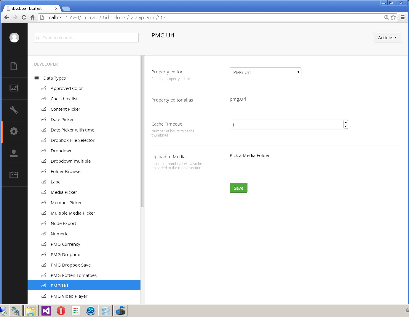Open the colored grid app in taskbar

[76, 311]
